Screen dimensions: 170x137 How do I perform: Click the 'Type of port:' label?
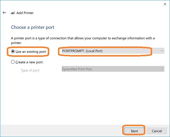tap(30, 70)
